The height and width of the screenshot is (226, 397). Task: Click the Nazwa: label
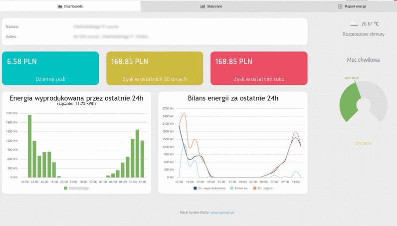(x=12, y=26)
